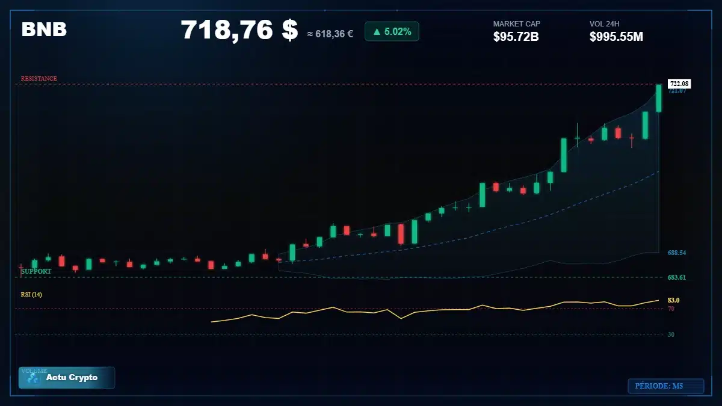Click the RSI 30 level label
The width and height of the screenshot is (722, 406).
pos(671,334)
